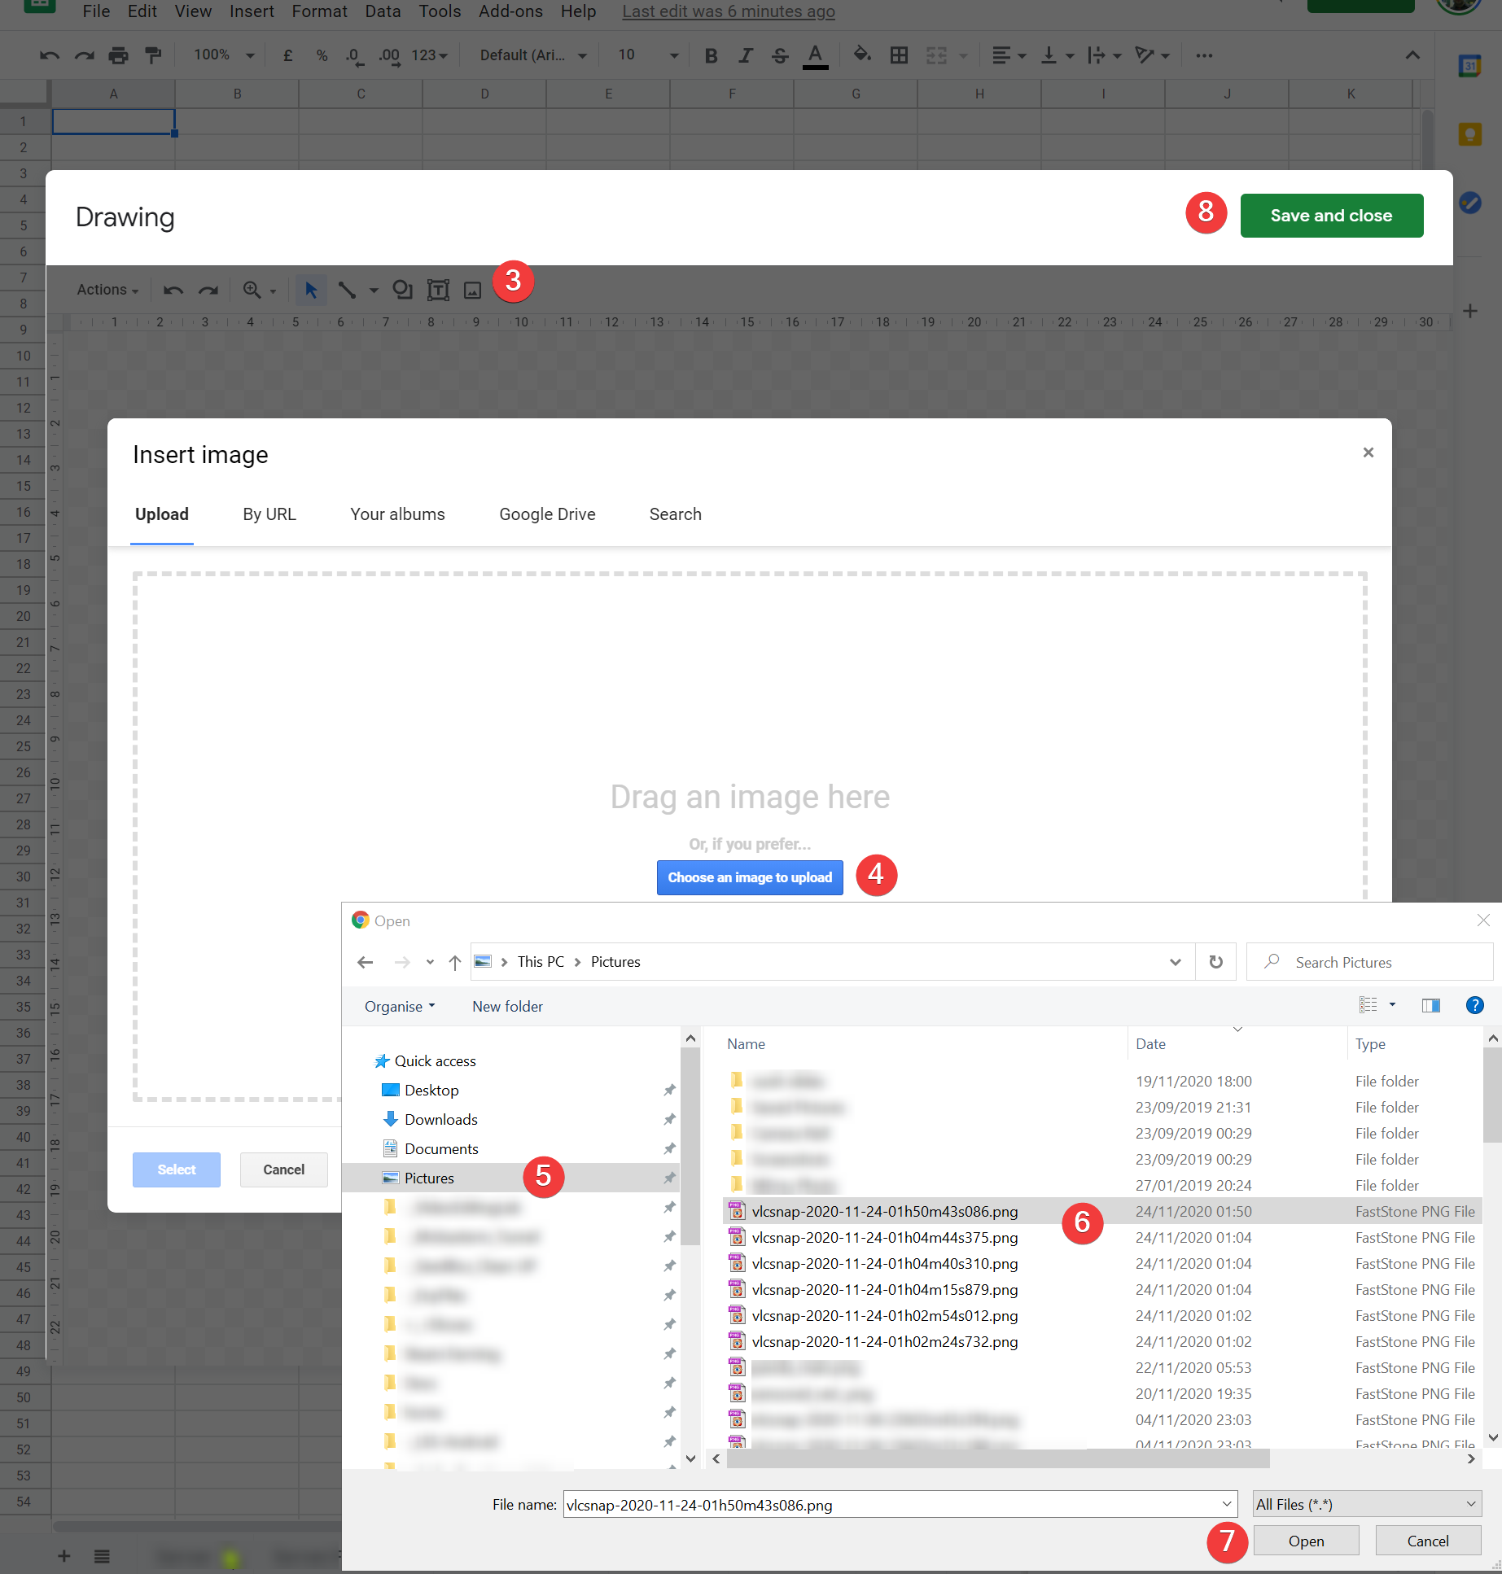This screenshot has height=1574, width=1502.
Task: Open Google Keep side panel icon
Action: pyautogui.click(x=1469, y=134)
